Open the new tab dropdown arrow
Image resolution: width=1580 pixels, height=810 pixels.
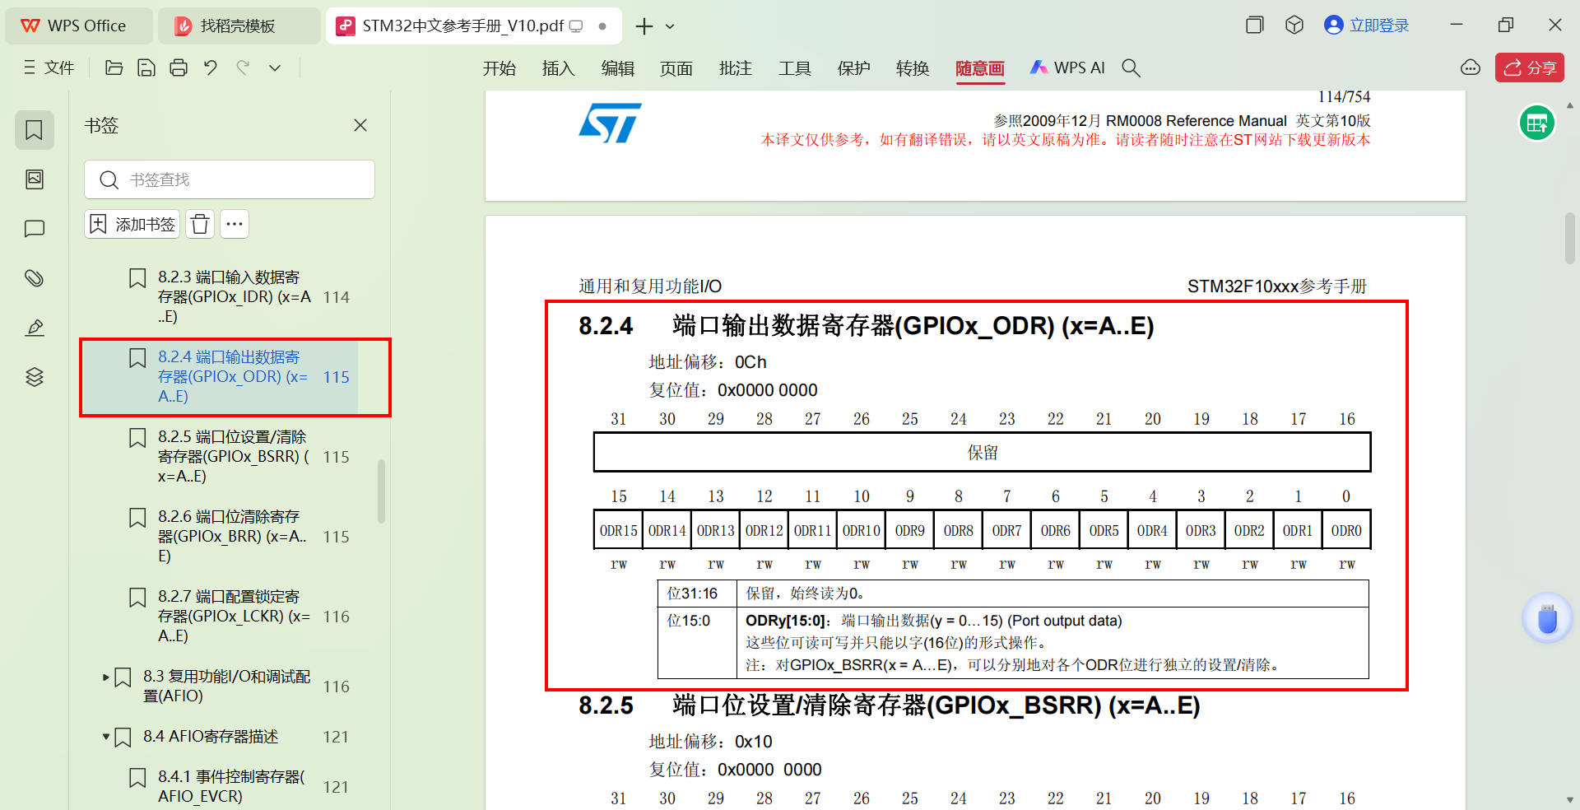point(670,26)
